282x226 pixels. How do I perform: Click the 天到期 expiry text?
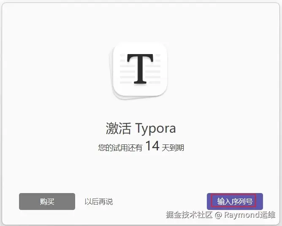pyautogui.click(x=173, y=148)
